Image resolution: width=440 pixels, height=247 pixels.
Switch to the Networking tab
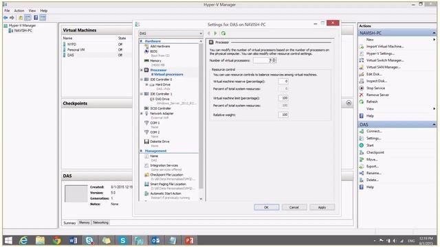click(x=100, y=222)
